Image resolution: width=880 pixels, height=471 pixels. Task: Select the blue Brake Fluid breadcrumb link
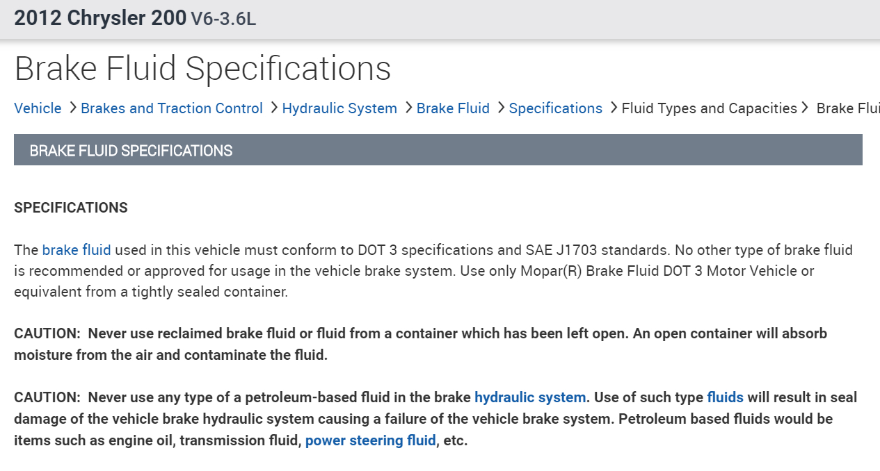(453, 108)
